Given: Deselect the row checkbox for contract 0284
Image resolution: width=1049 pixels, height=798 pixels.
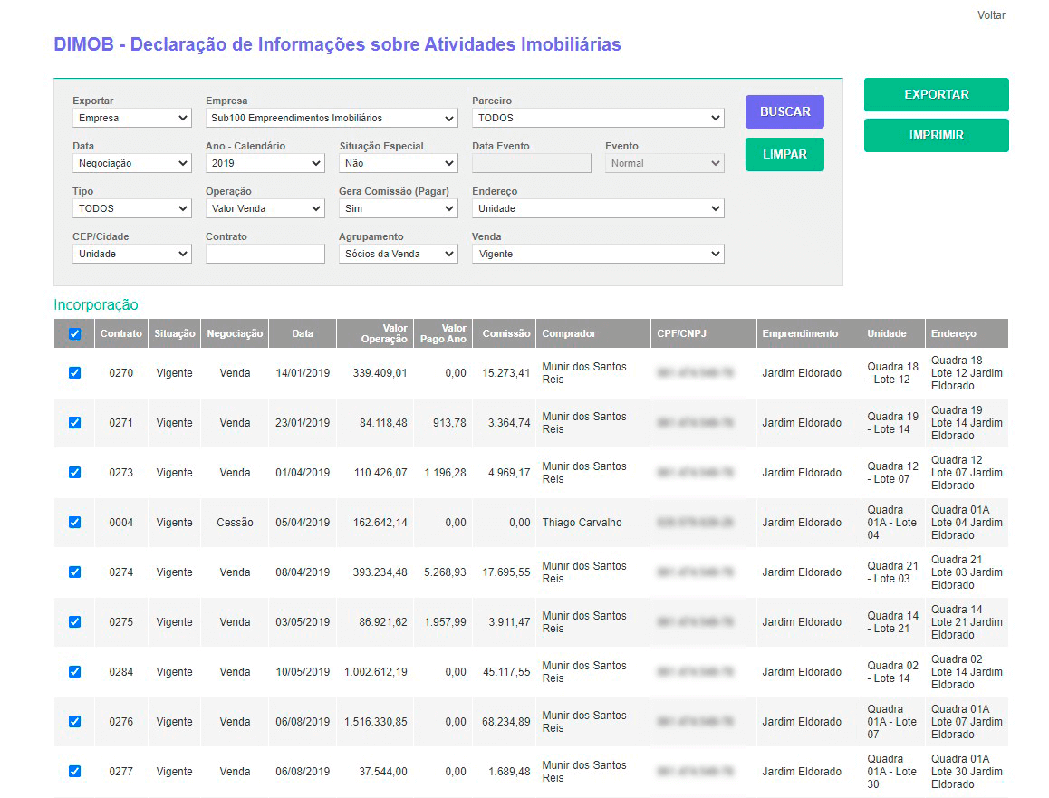Looking at the screenshot, I should (x=74, y=671).
